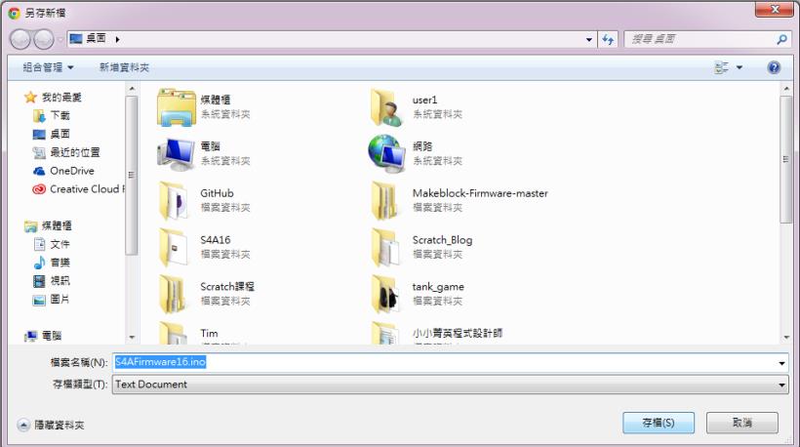Select the GitHub folder icon
This screenshot has height=447, width=800.
[174, 200]
